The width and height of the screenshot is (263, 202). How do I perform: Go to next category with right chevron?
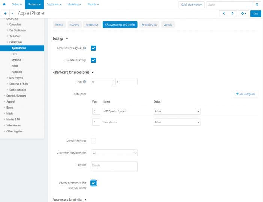click(x=233, y=14)
